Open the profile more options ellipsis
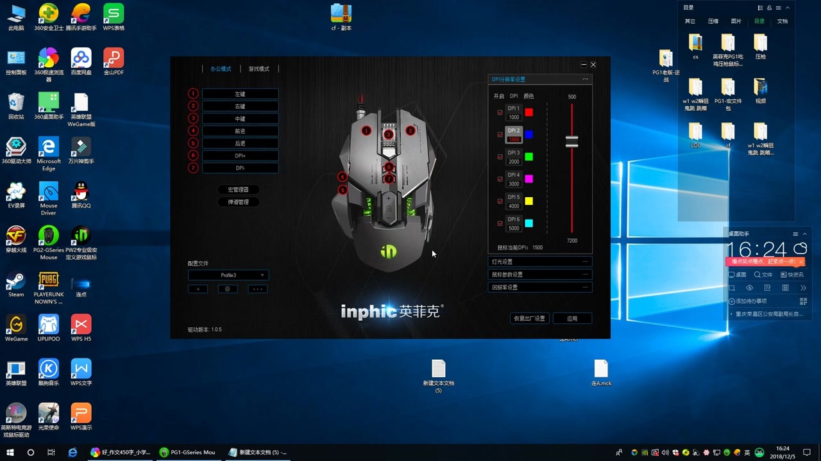 click(x=258, y=289)
